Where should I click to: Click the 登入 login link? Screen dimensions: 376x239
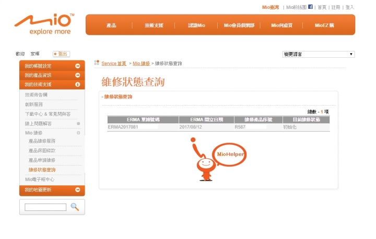[x=349, y=7]
